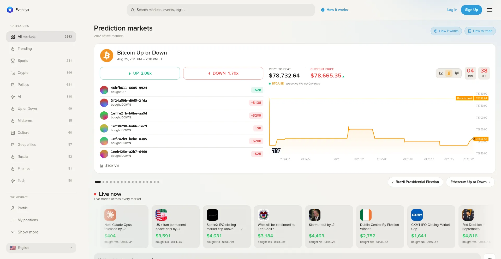Open the Geopolitics category

(x=41, y=145)
